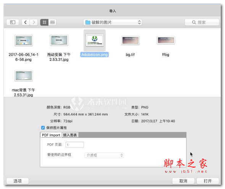Select the ffbg thumbnail
The image size is (225, 189).
tap(166, 40)
